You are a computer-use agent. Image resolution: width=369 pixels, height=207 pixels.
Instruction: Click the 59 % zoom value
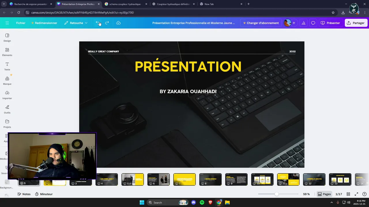point(306,194)
